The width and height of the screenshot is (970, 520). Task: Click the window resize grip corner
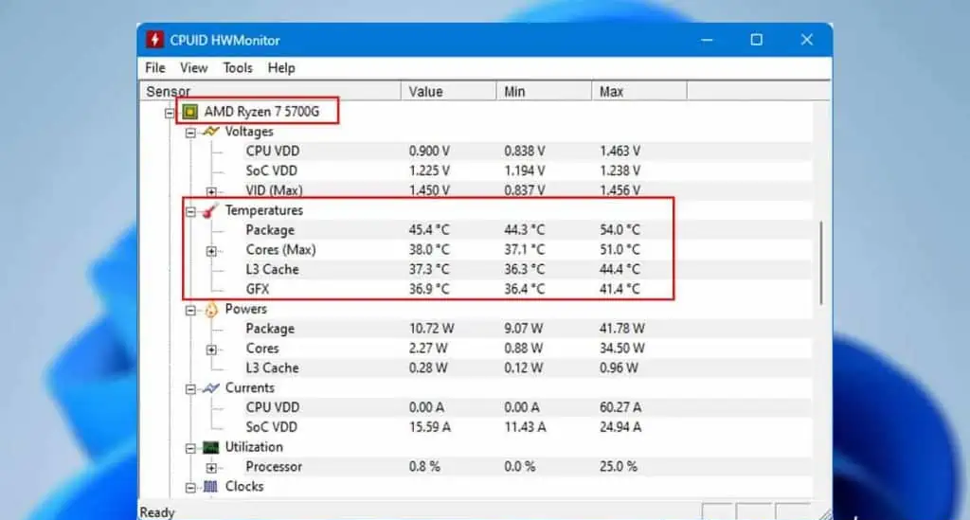[x=825, y=513]
